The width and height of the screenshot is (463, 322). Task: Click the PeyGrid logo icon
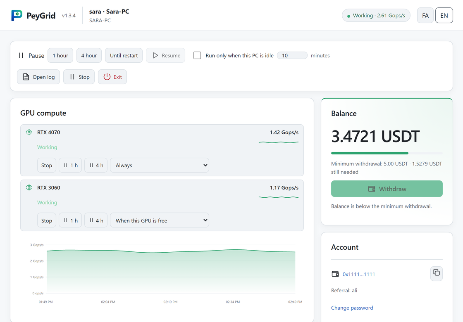pos(17,15)
